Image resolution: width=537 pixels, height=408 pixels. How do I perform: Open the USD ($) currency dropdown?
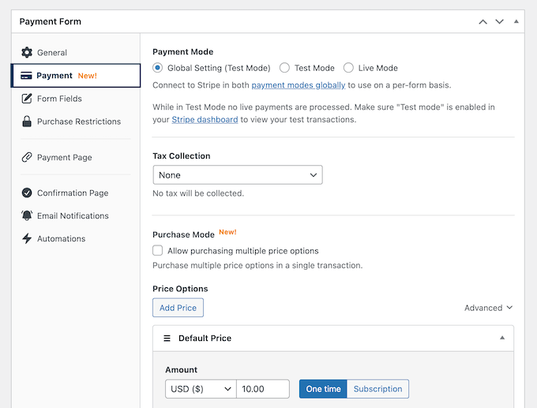click(201, 389)
